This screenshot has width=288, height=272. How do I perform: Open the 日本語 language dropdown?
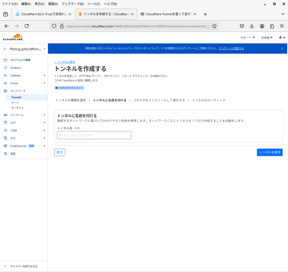(x=267, y=38)
